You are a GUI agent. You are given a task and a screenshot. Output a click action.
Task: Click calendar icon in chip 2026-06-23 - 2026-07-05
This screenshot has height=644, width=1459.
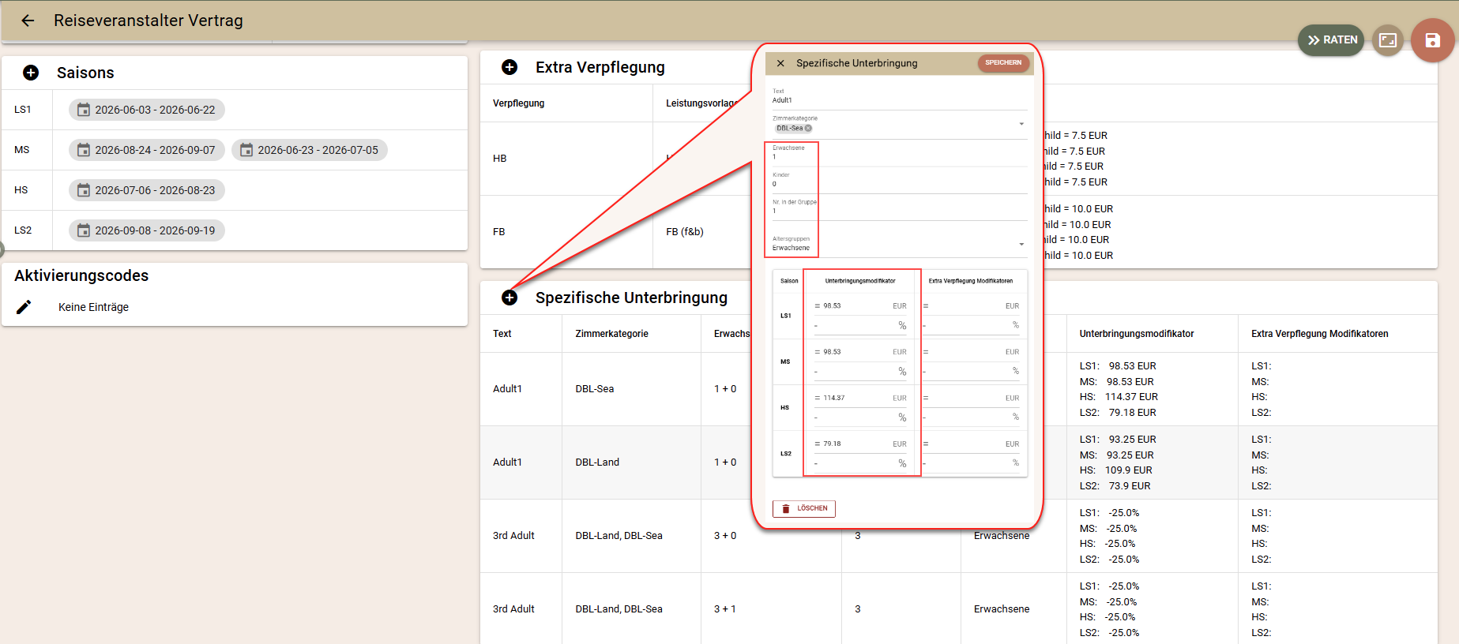[246, 150]
